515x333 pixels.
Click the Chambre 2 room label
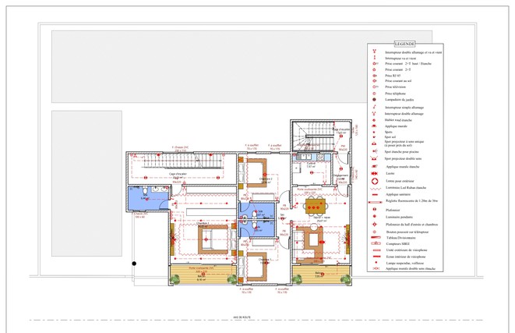tap(266, 179)
